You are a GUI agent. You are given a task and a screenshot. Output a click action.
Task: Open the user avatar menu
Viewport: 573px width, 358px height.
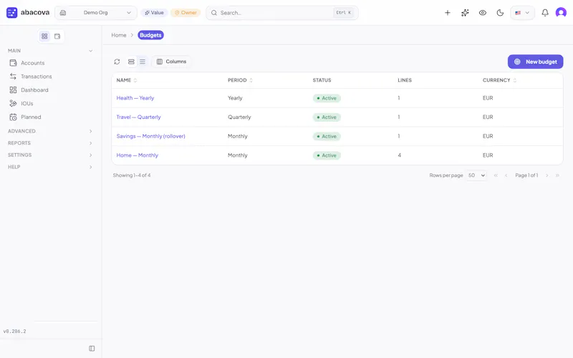click(561, 13)
